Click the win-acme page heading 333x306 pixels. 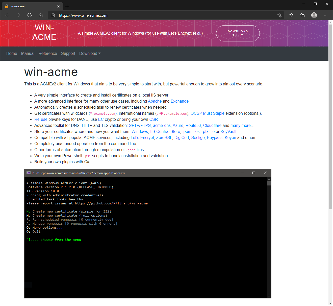(x=51, y=72)
